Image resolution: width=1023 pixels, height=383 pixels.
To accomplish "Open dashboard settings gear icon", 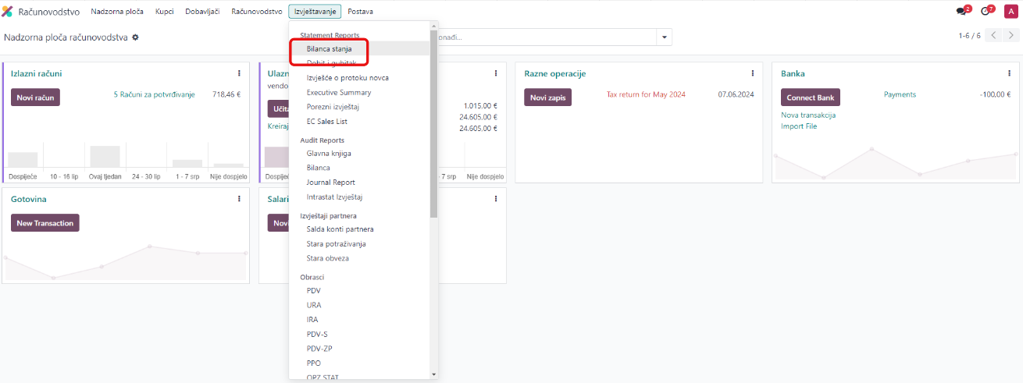I will (135, 37).
